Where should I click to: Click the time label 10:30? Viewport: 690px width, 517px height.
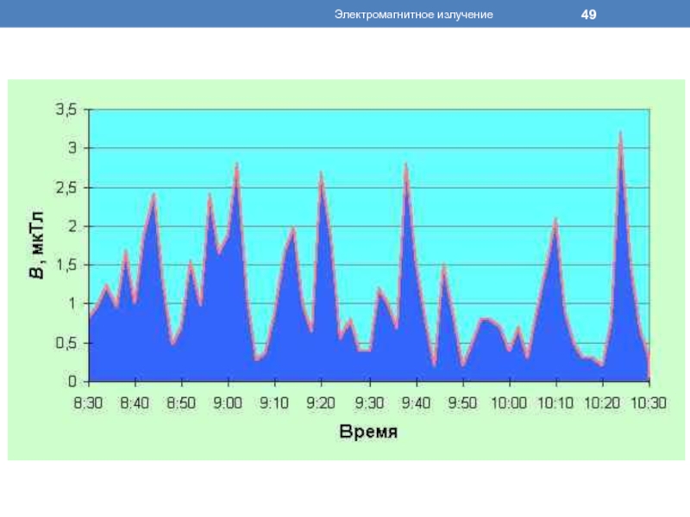(649, 402)
